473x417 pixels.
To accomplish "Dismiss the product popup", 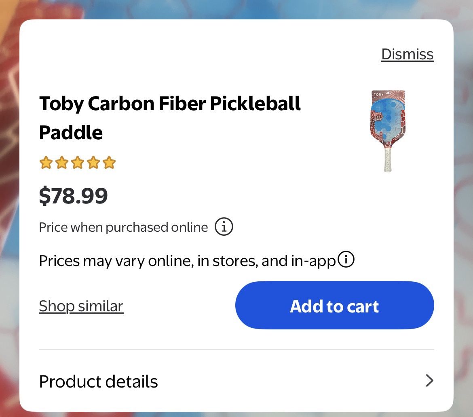I will [x=407, y=54].
